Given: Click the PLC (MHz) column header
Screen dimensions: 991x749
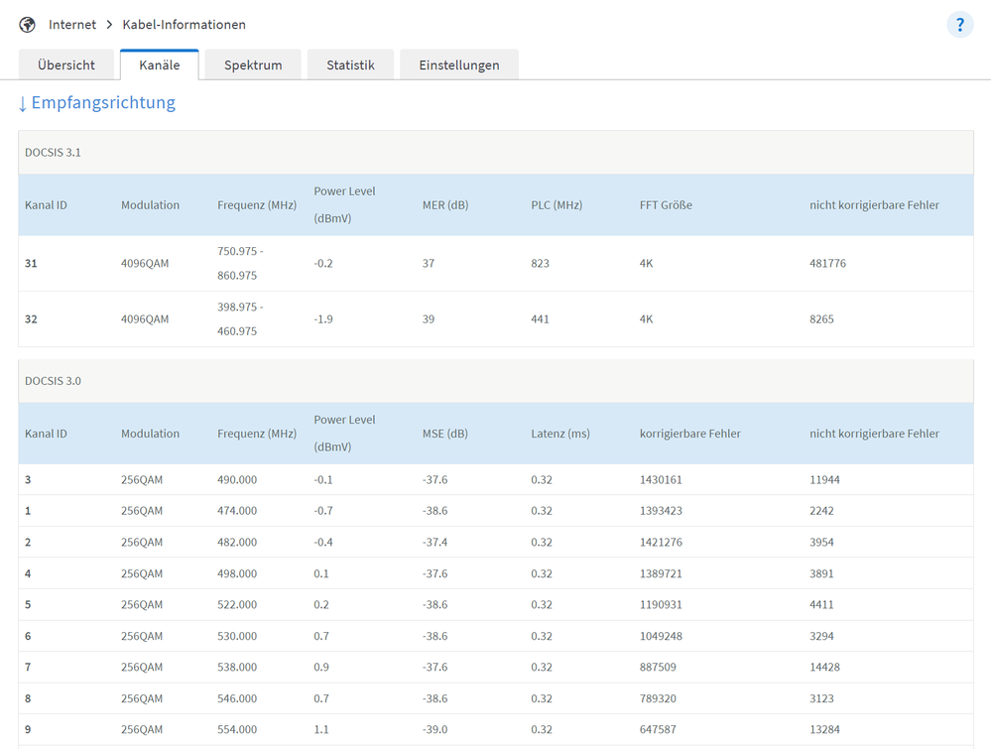Looking at the screenshot, I should [557, 205].
